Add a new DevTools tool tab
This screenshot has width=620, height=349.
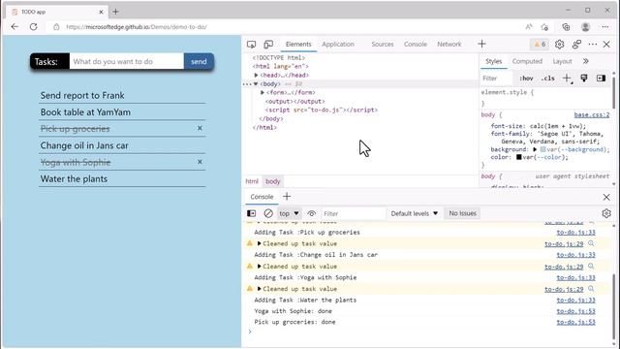[x=481, y=44]
